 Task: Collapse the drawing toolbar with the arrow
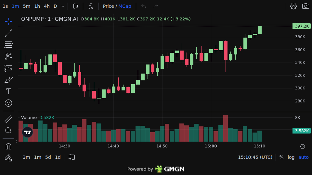point(16,142)
